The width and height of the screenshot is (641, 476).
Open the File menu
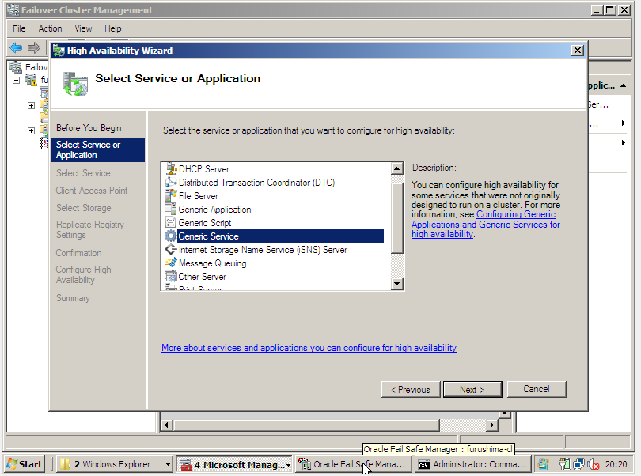point(19,28)
